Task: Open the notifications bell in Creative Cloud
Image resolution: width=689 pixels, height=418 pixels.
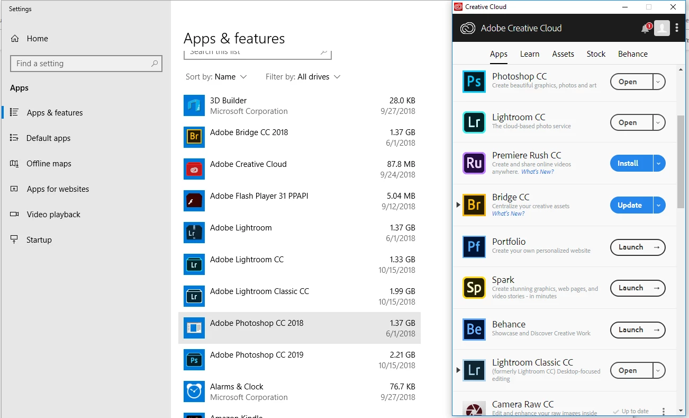Action: (x=646, y=29)
